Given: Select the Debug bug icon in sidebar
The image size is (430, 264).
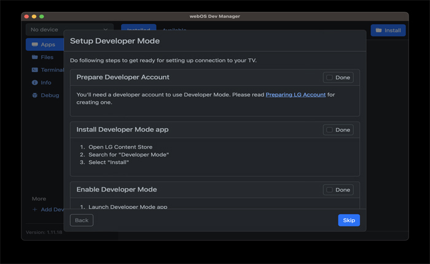Looking at the screenshot, I should point(35,96).
